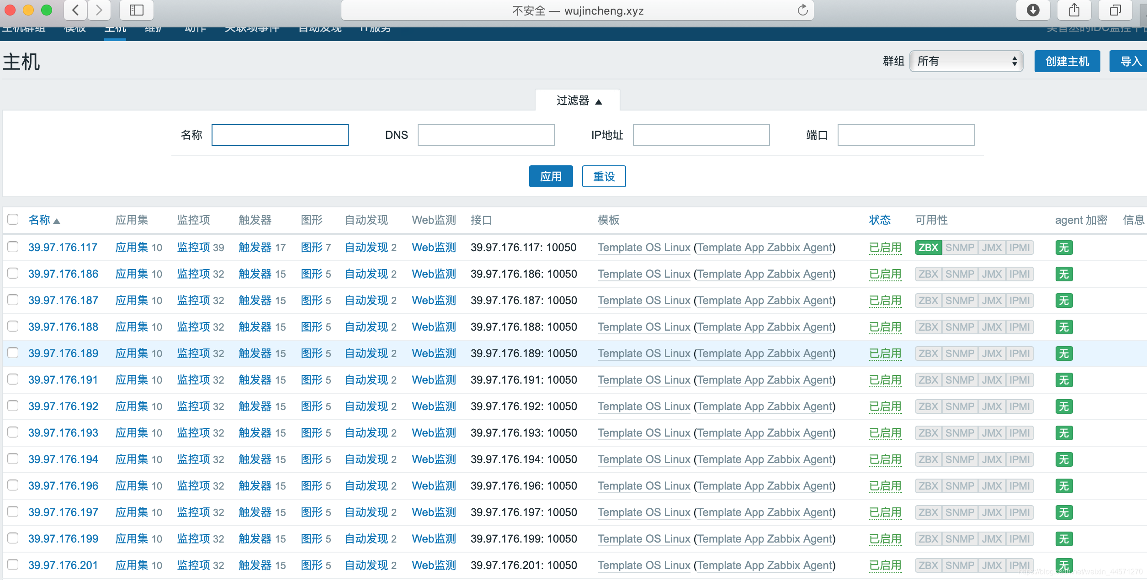1147x580 pixels.
Task: Click the 导入 button
Action: pos(1129,61)
